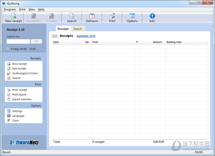Click the Edit receipt sidebar icon
This screenshot has height=156, width=215.
pyautogui.click(x=9, y=68)
